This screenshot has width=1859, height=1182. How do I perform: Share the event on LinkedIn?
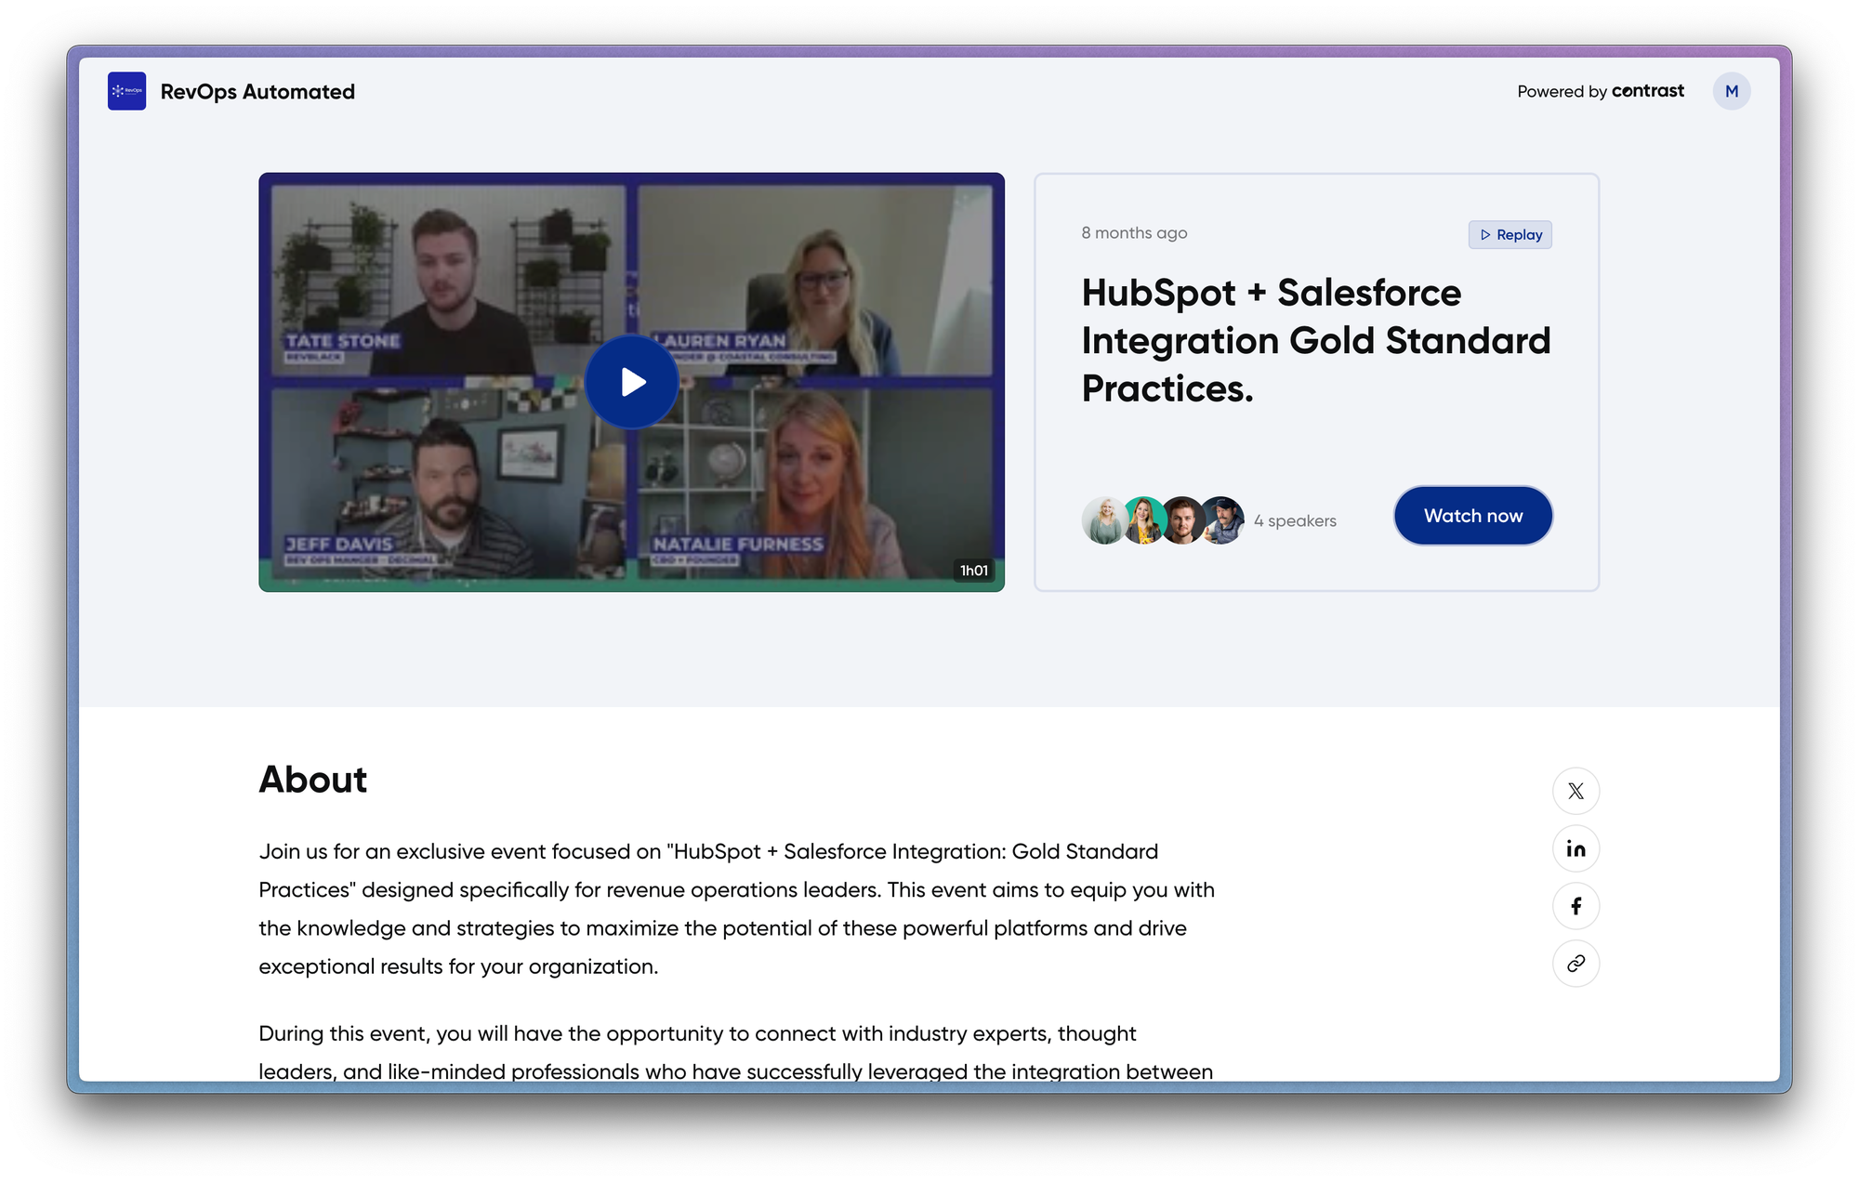pos(1576,848)
